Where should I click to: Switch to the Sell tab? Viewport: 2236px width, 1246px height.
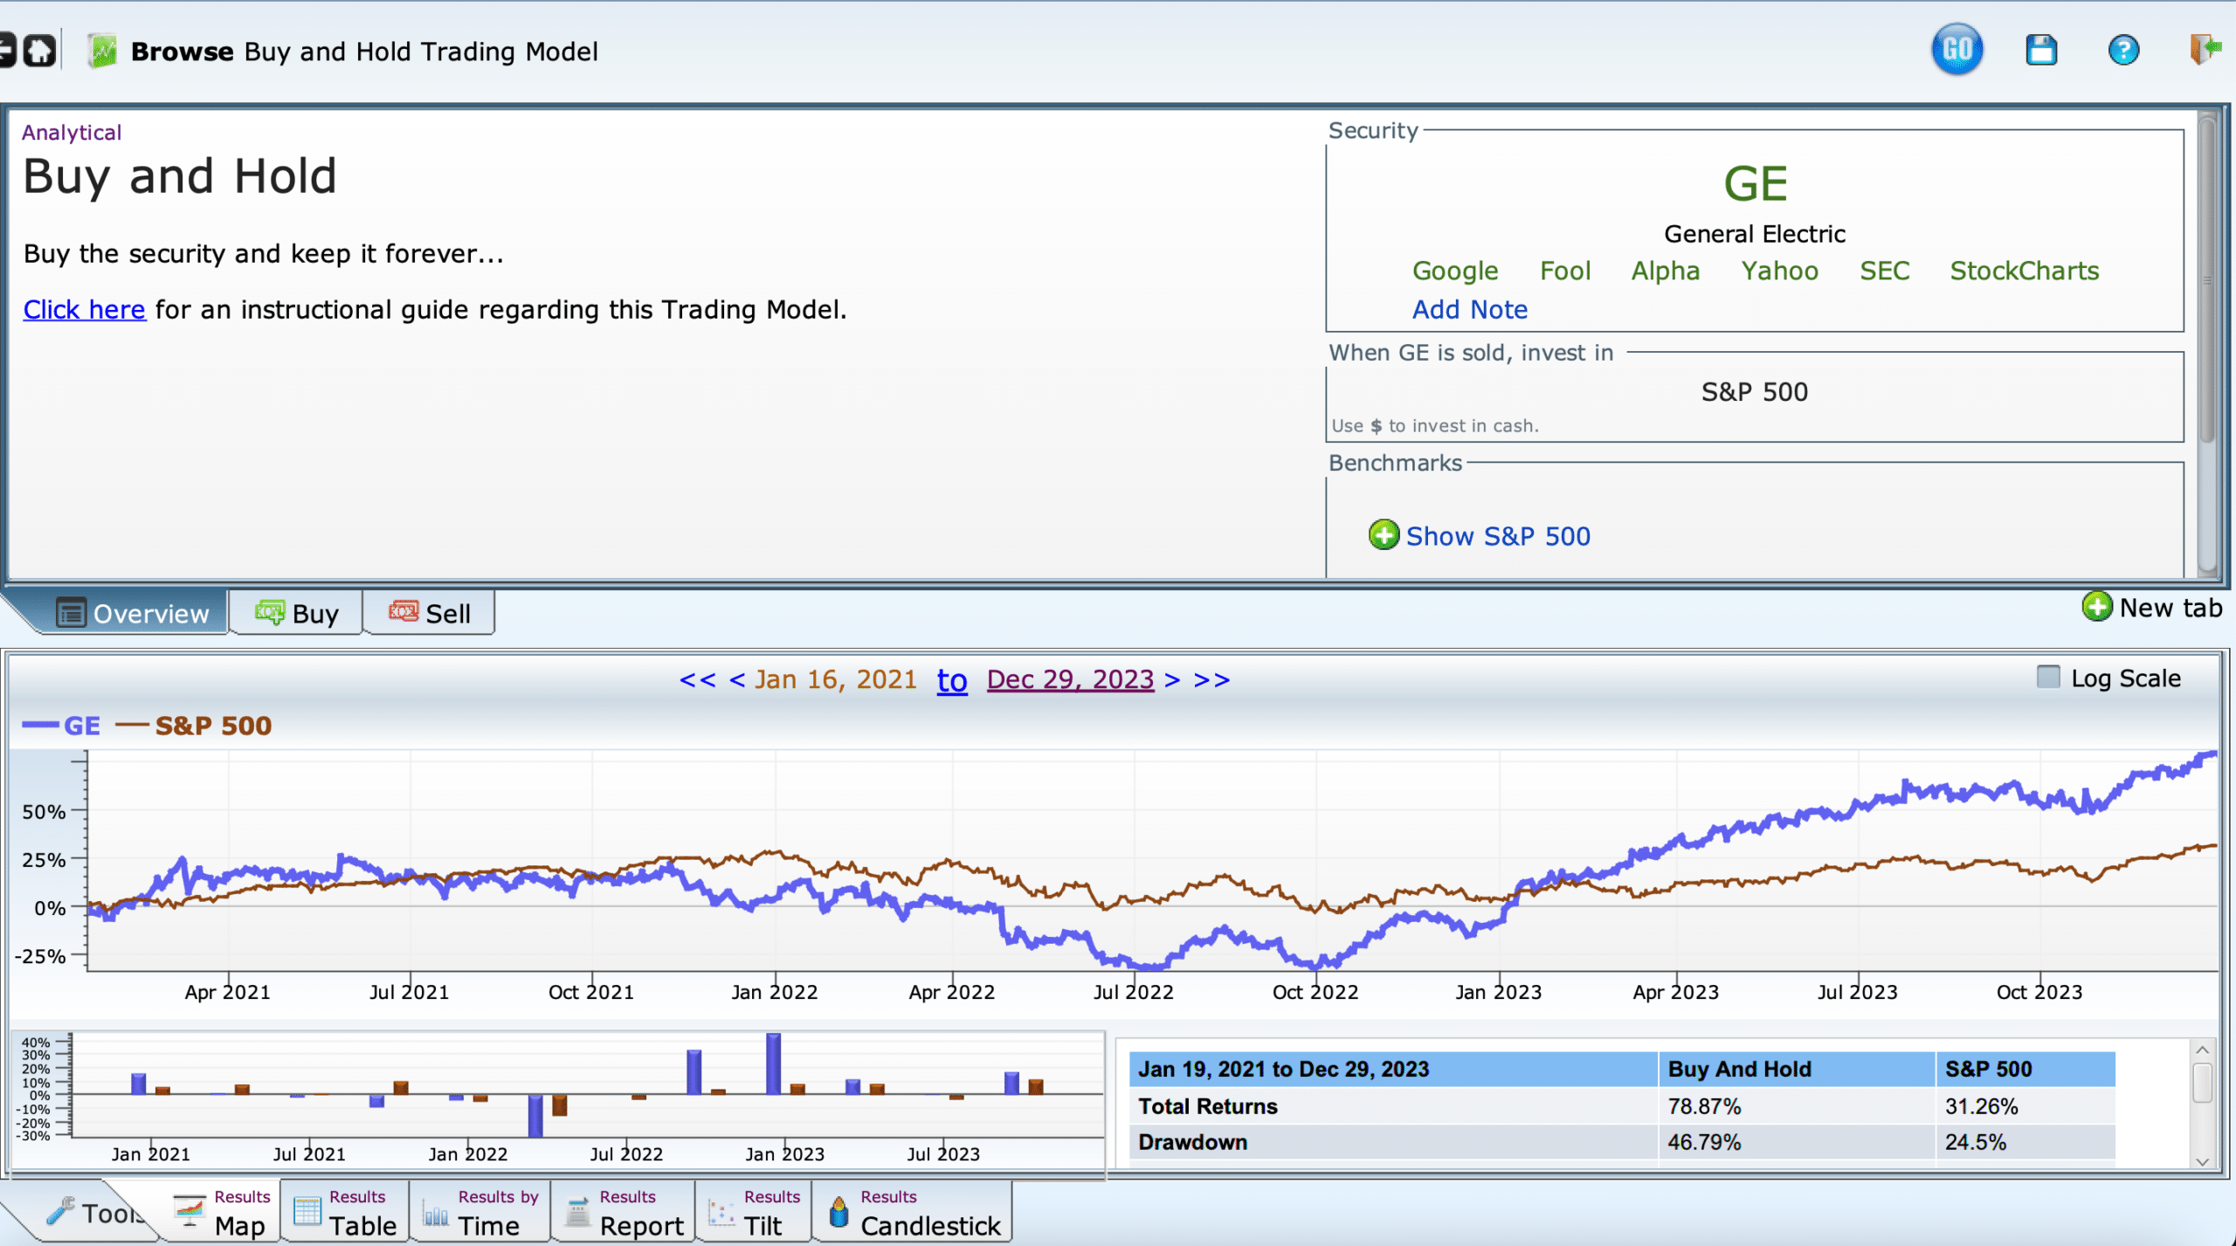pos(429,612)
